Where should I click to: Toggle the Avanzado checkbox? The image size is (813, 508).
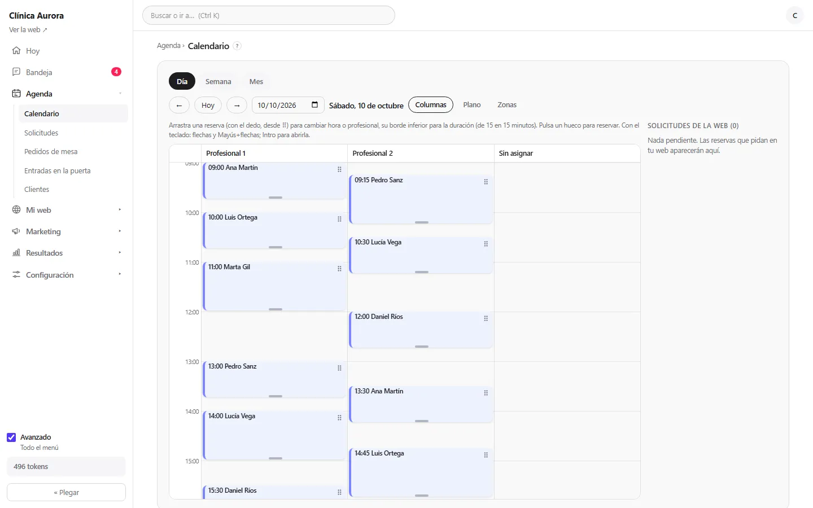[x=11, y=437]
